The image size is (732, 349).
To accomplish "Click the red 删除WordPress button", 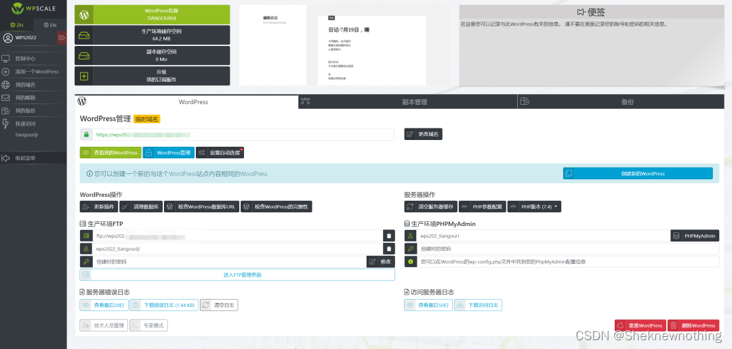I will coord(693,325).
